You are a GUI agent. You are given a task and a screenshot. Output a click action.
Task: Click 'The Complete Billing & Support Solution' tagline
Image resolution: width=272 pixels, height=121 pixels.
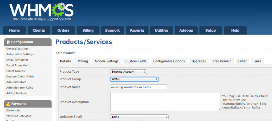tap(41, 19)
